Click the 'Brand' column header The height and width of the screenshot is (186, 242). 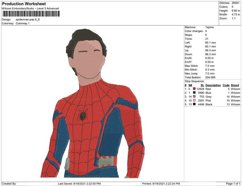235,85
